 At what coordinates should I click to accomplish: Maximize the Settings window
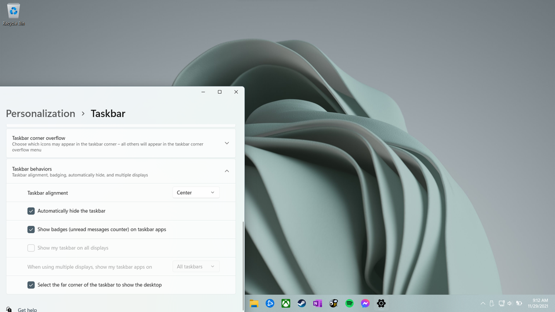pos(219,92)
